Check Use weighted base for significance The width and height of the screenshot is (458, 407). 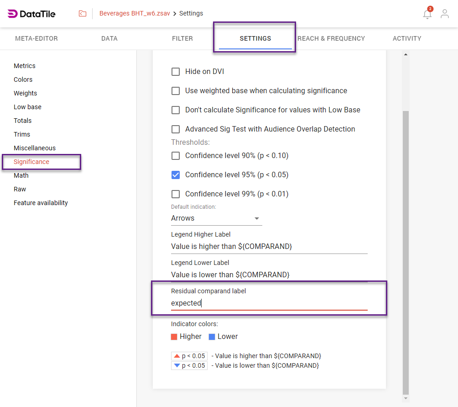(176, 91)
